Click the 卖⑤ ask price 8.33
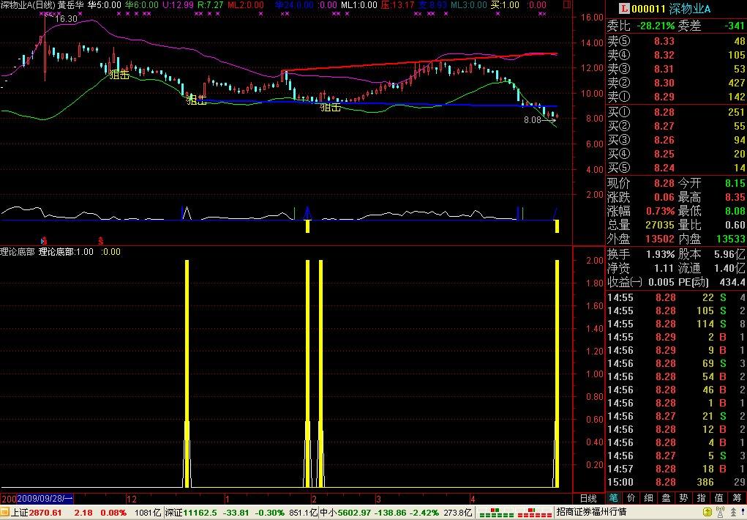Viewport: 747px width, 520px height. pos(664,42)
